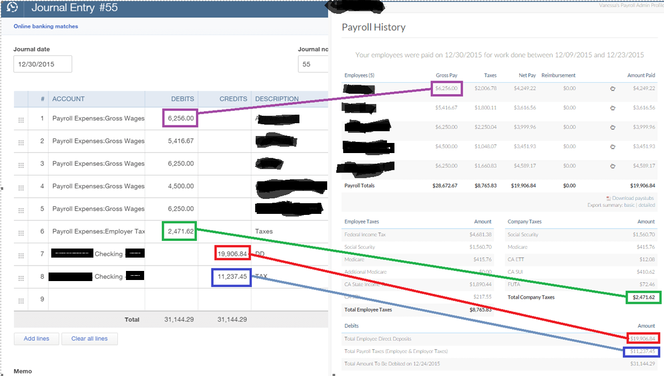Click the piggy bank icon in fifth employee row
This screenshot has height=376, width=664.
point(612,166)
